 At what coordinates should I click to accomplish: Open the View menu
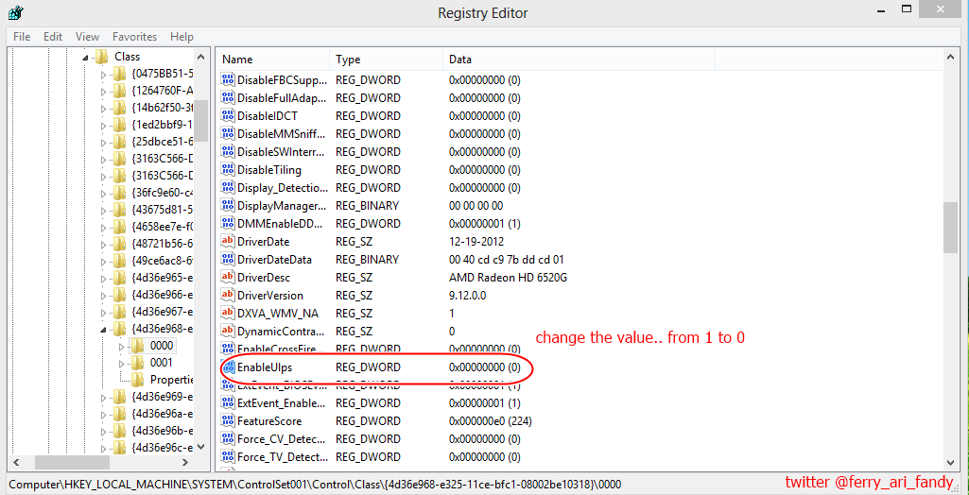87,37
